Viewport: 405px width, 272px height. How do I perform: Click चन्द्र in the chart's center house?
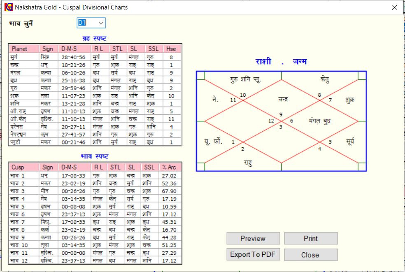coord(283,99)
